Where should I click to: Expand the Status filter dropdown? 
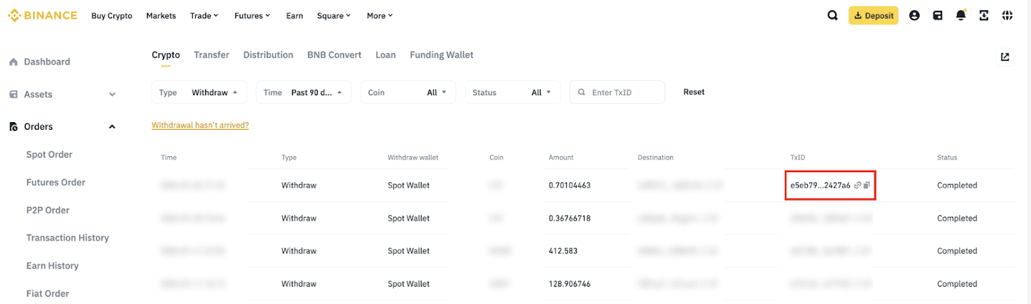pos(512,93)
